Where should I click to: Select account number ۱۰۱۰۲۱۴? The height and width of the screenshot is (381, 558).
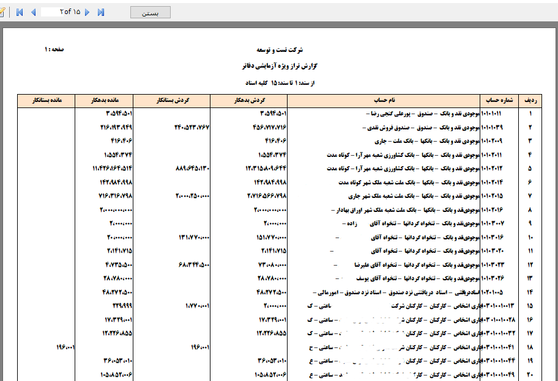[492, 183]
